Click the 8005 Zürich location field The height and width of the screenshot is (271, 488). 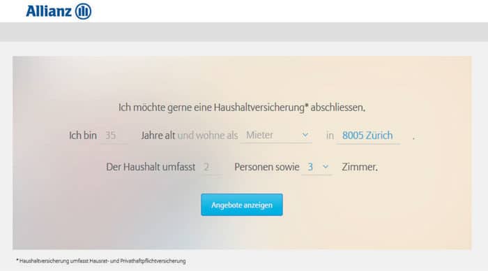point(368,135)
